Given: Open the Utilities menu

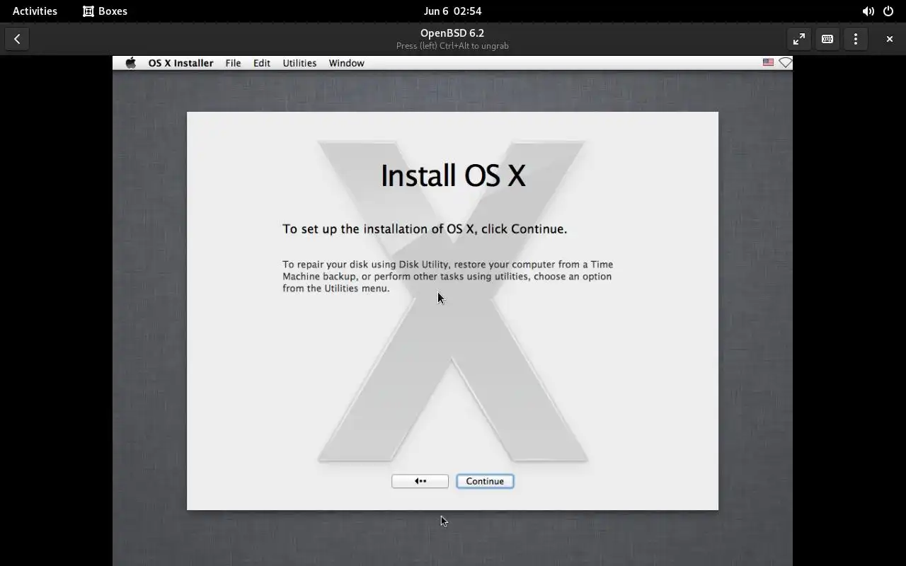Looking at the screenshot, I should (299, 63).
